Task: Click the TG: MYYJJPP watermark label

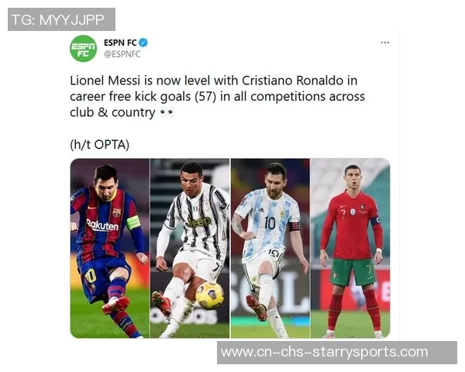Action: [x=61, y=19]
